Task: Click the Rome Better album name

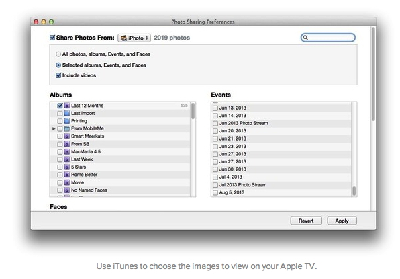Action: [84, 175]
